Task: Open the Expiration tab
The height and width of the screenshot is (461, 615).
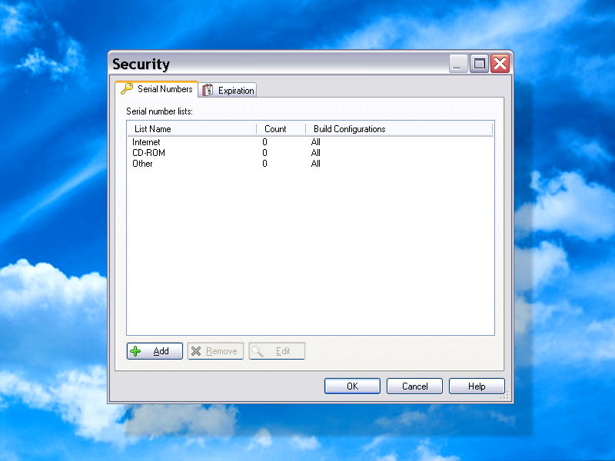Action: (x=228, y=90)
